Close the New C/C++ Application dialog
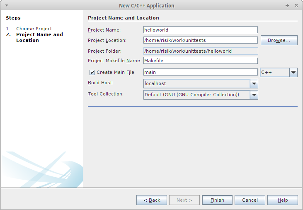 click(296, 5)
